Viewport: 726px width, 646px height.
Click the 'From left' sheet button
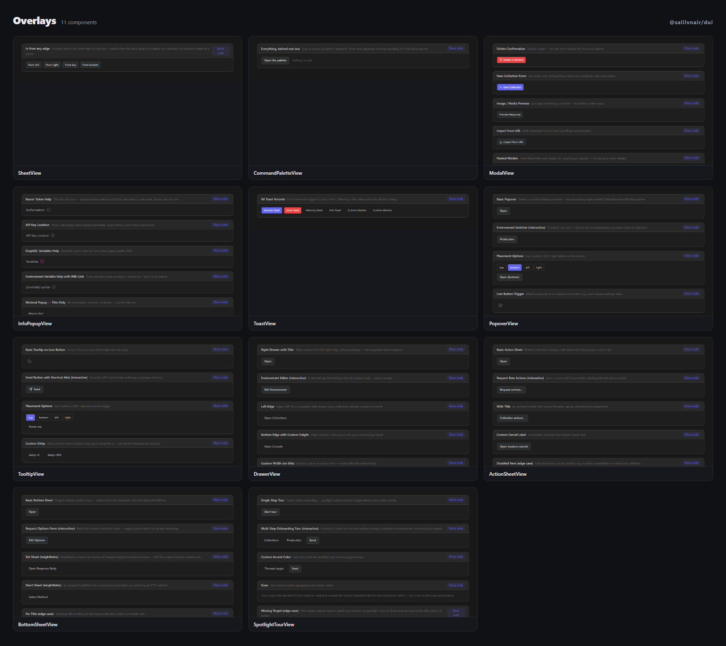point(34,65)
